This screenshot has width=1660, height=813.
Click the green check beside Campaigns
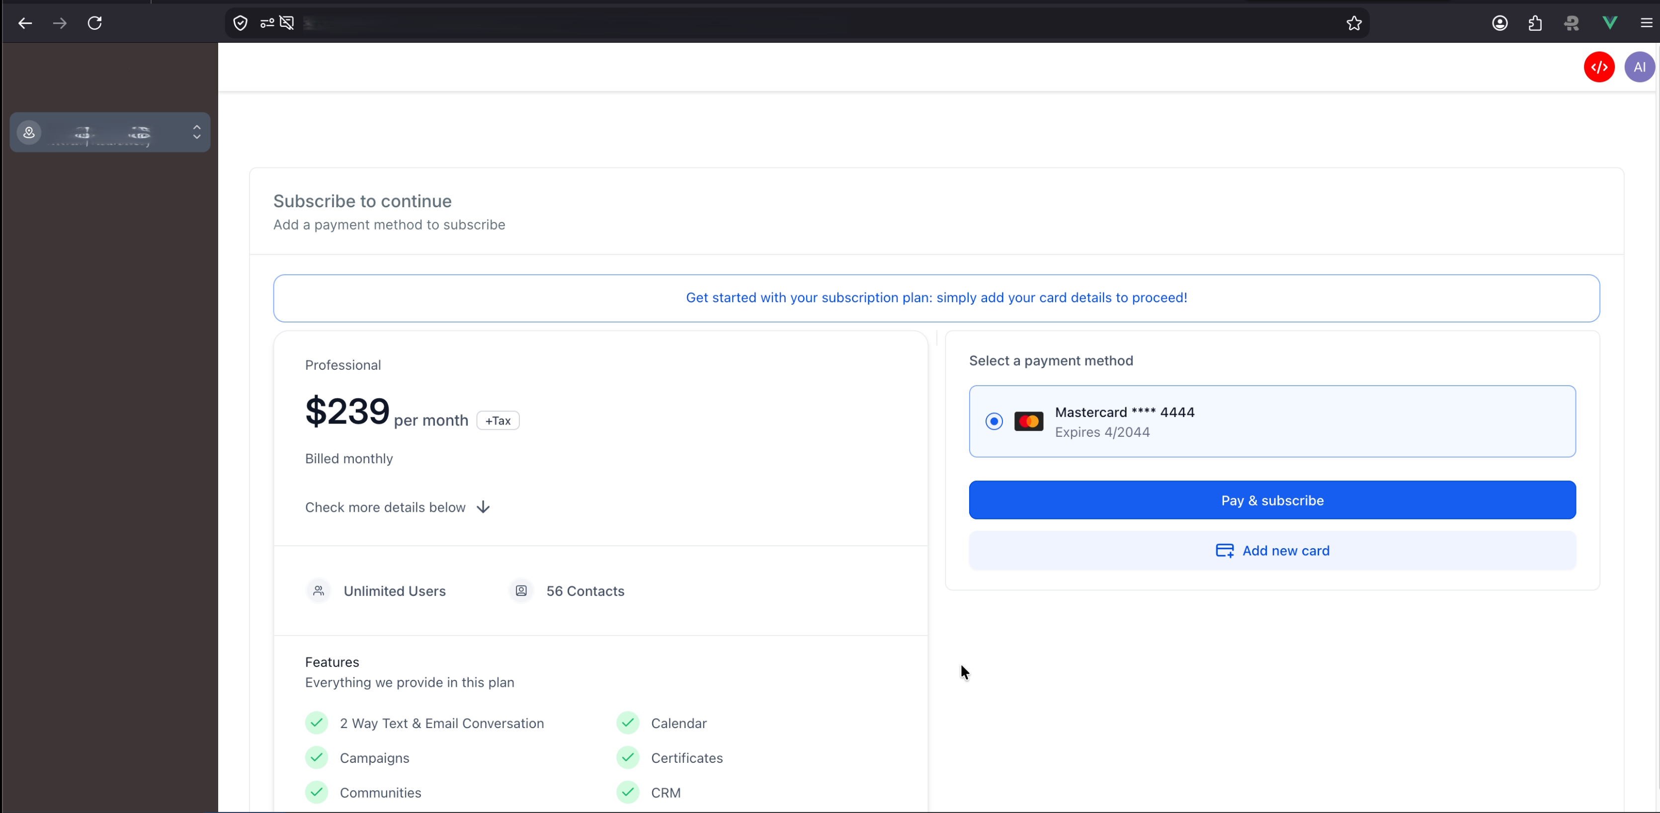pyautogui.click(x=317, y=758)
